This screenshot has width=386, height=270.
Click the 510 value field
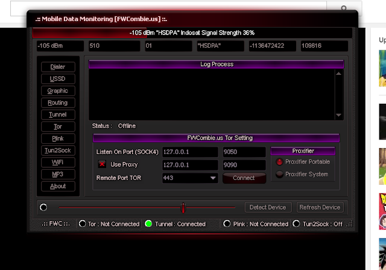(x=114, y=46)
